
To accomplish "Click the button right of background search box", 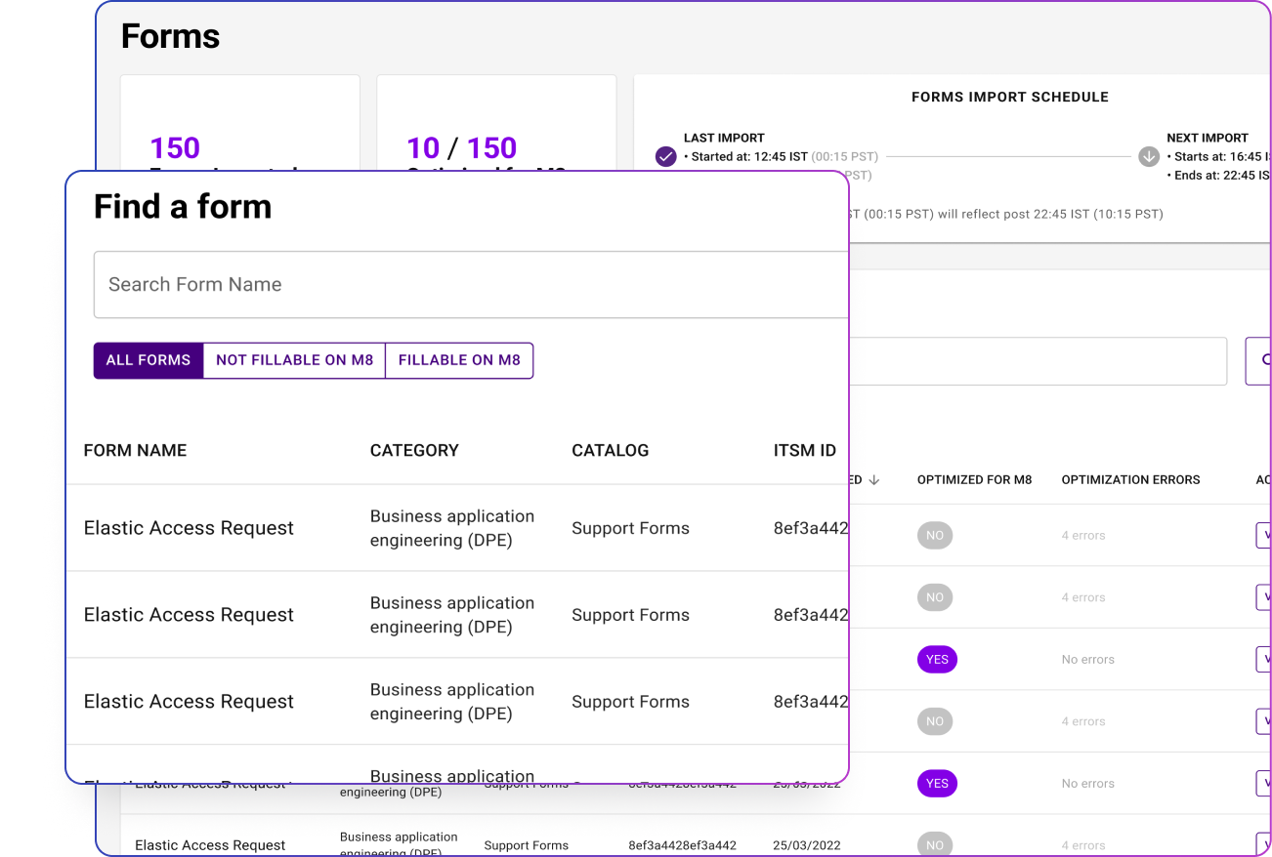I will click(x=1258, y=361).
